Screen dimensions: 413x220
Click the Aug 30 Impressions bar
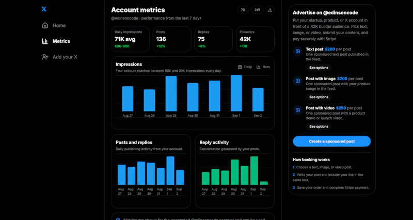(x=193, y=97)
